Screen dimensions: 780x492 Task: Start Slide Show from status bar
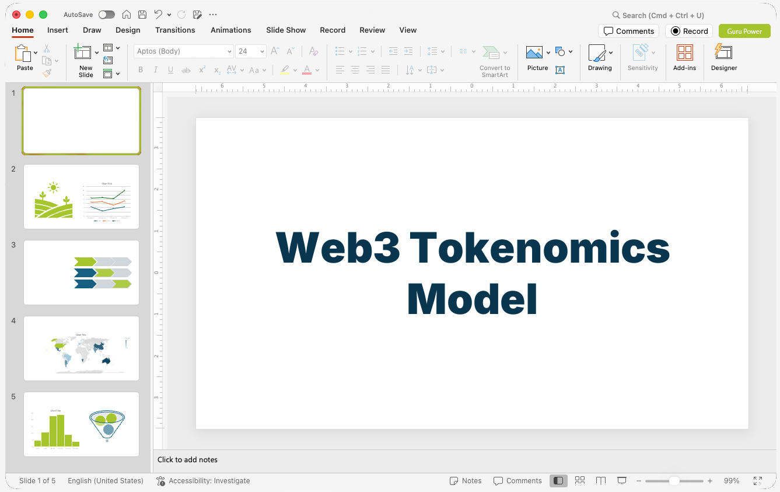pos(622,481)
